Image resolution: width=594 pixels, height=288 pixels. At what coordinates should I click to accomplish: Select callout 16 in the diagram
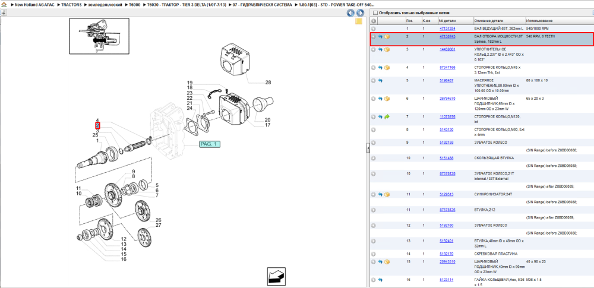124,259
